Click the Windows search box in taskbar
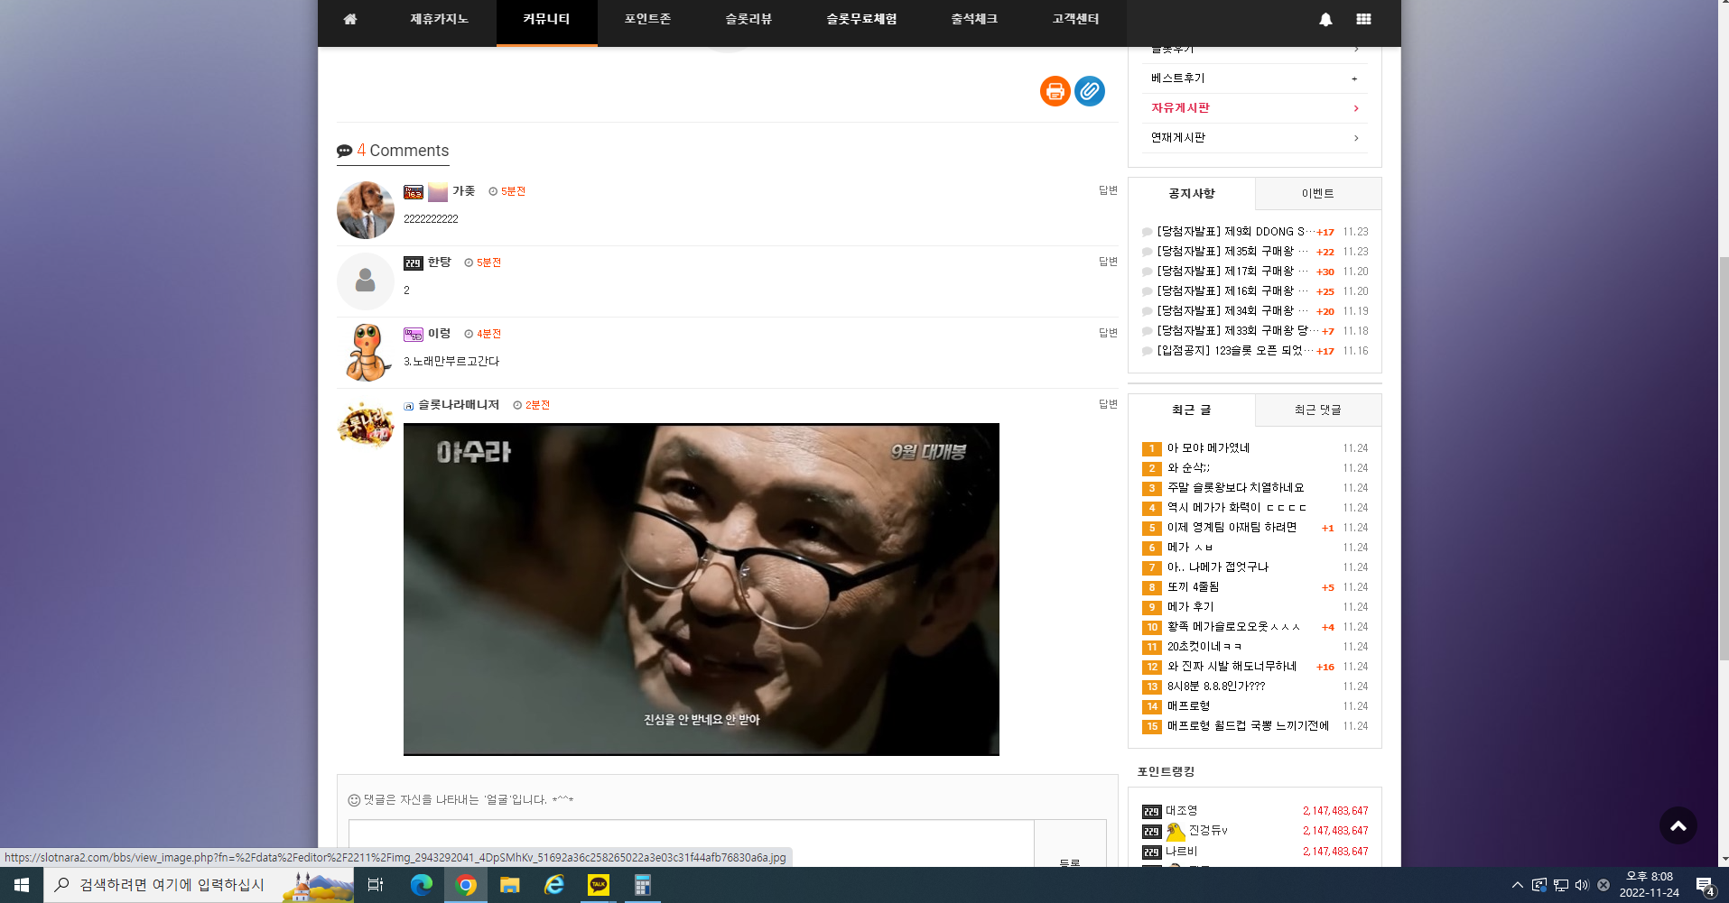1729x903 pixels. pyautogui.click(x=199, y=885)
